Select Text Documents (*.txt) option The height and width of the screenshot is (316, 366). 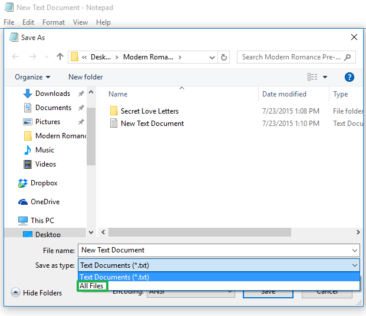pyautogui.click(x=114, y=277)
